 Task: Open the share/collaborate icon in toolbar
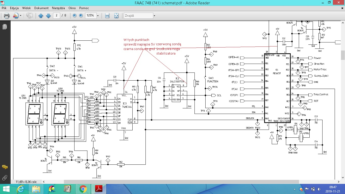tap(15, 16)
